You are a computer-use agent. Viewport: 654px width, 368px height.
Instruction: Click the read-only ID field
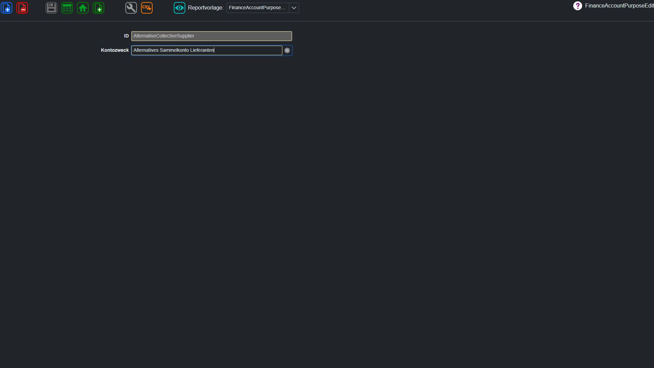212,36
